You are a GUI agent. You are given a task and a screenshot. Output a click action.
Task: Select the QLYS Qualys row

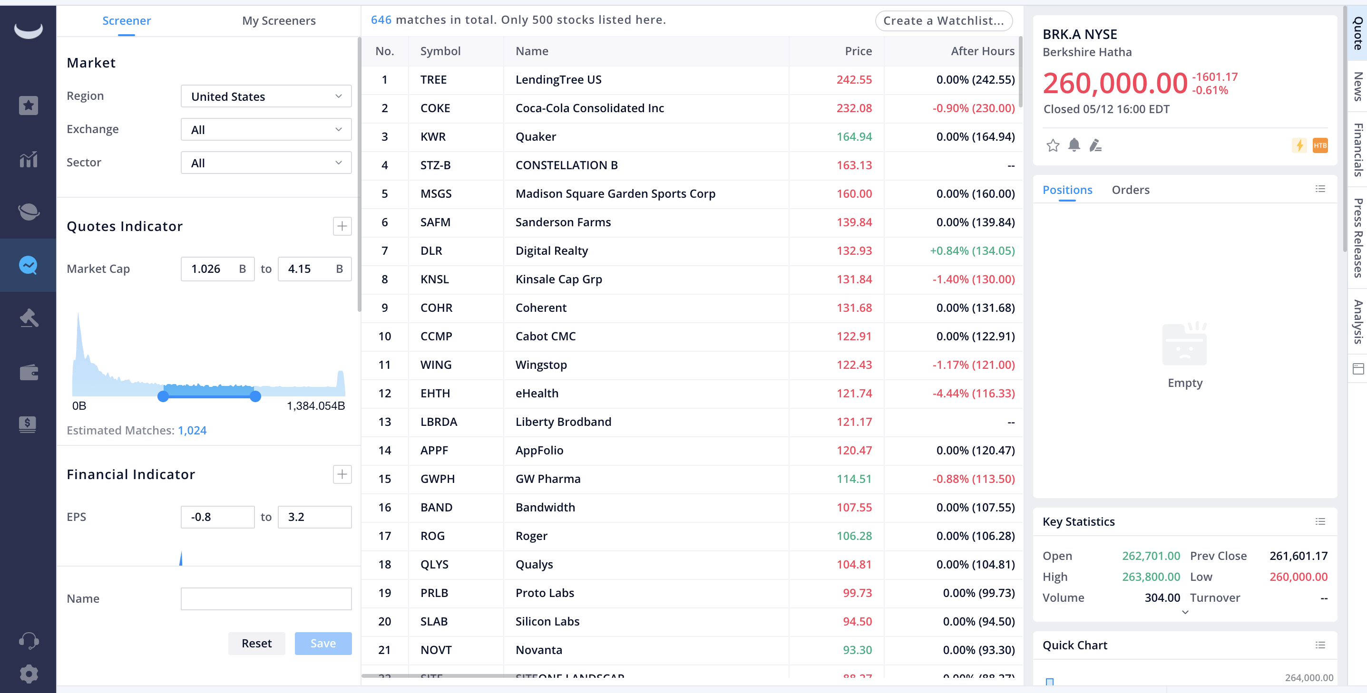691,565
